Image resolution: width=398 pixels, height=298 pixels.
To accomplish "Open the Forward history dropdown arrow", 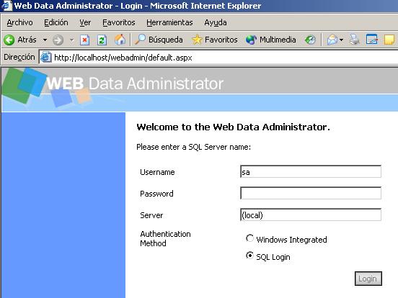I will click(72, 40).
